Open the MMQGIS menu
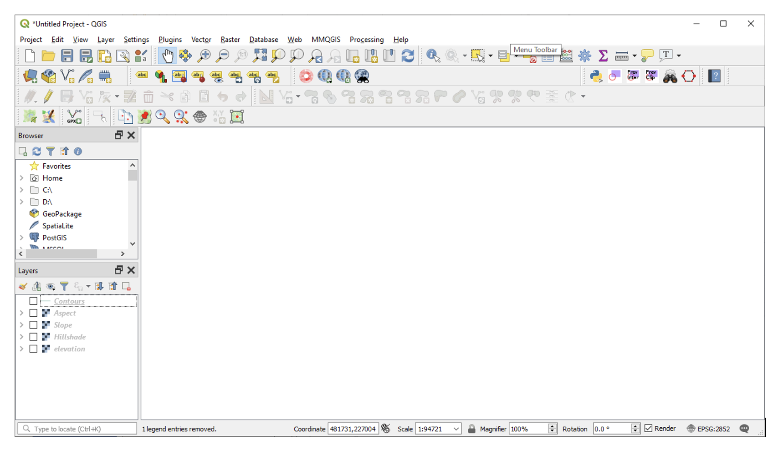Viewport: 778px width, 455px height. (326, 40)
